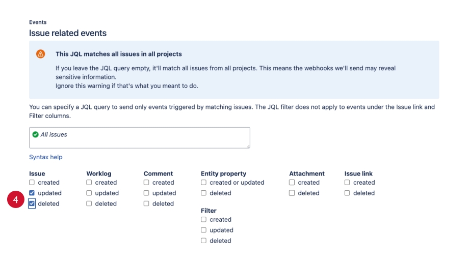Open the Syntax help link
This screenshot has height=263, width=469.
[x=46, y=157]
